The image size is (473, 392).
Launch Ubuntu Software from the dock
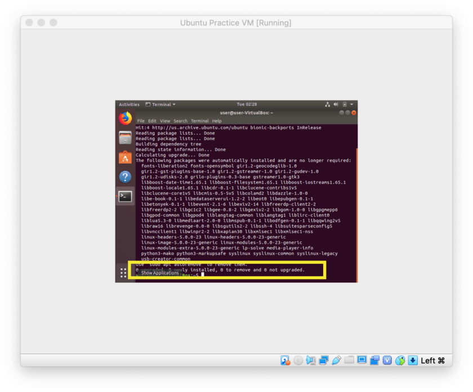point(125,157)
